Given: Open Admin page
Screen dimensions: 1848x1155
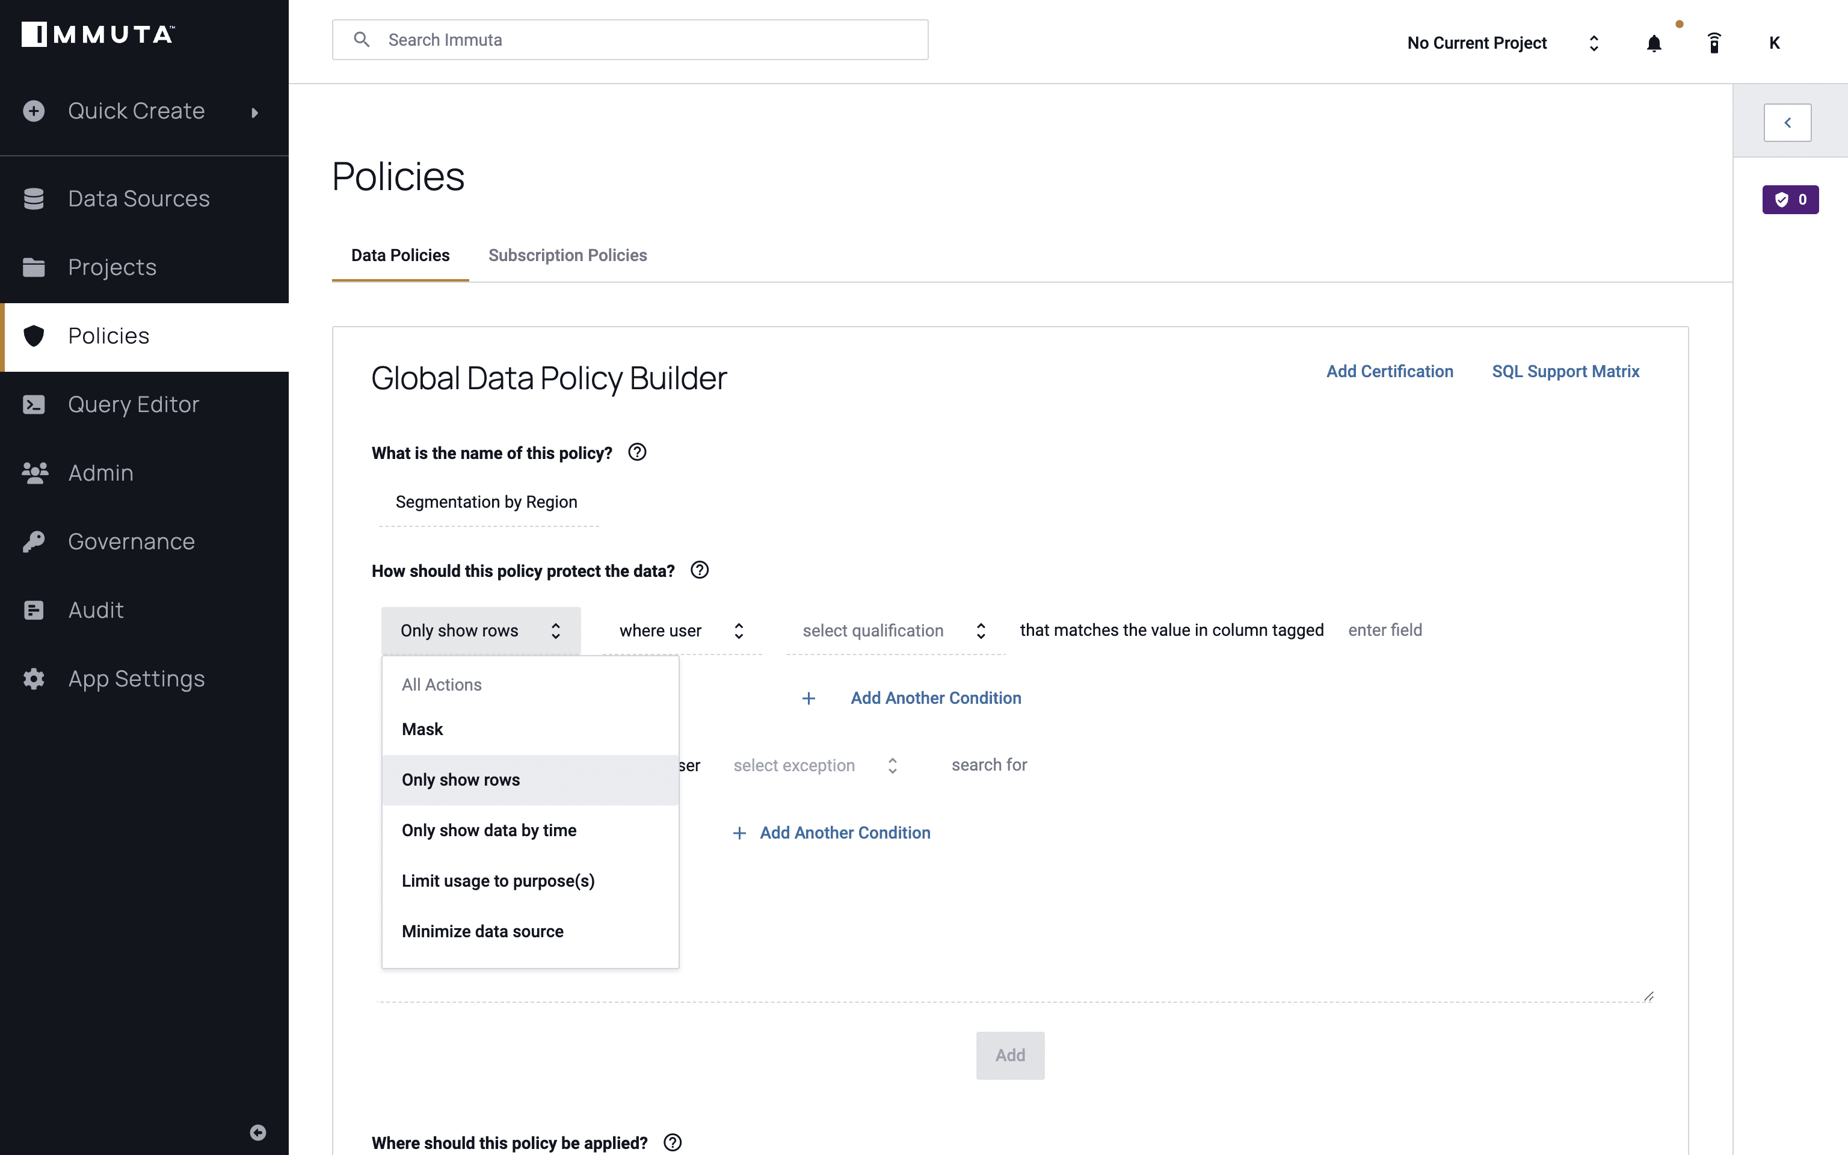Looking at the screenshot, I should click(x=144, y=473).
